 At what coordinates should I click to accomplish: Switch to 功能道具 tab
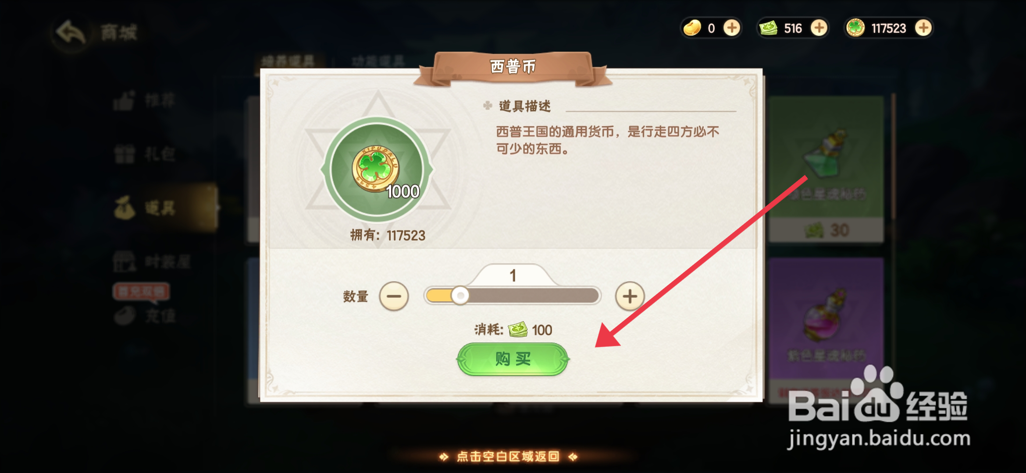[x=378, y=61]
